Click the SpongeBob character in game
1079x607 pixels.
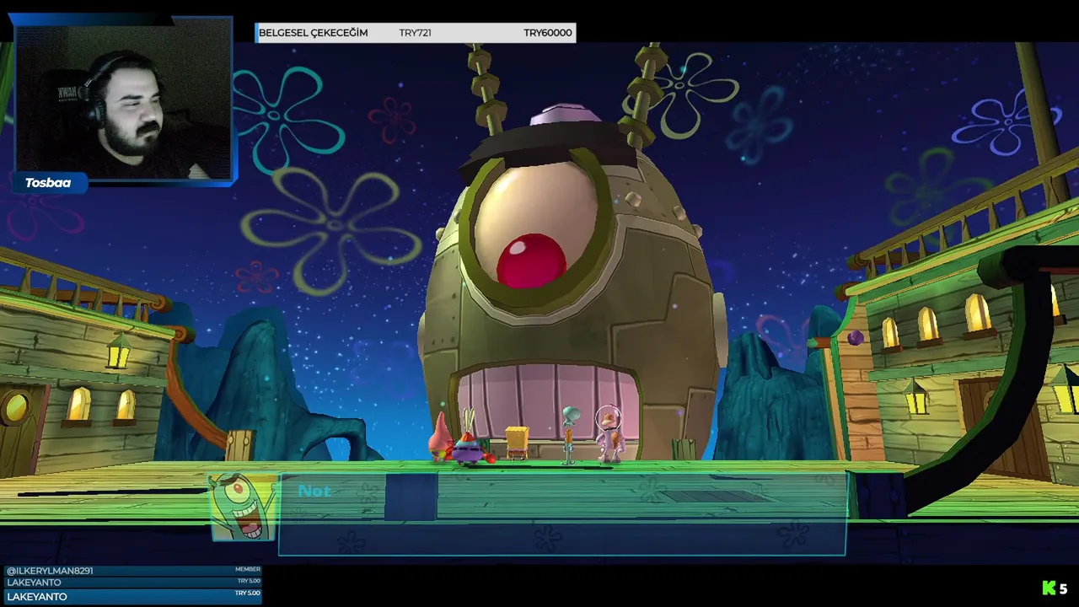(517, 443)
